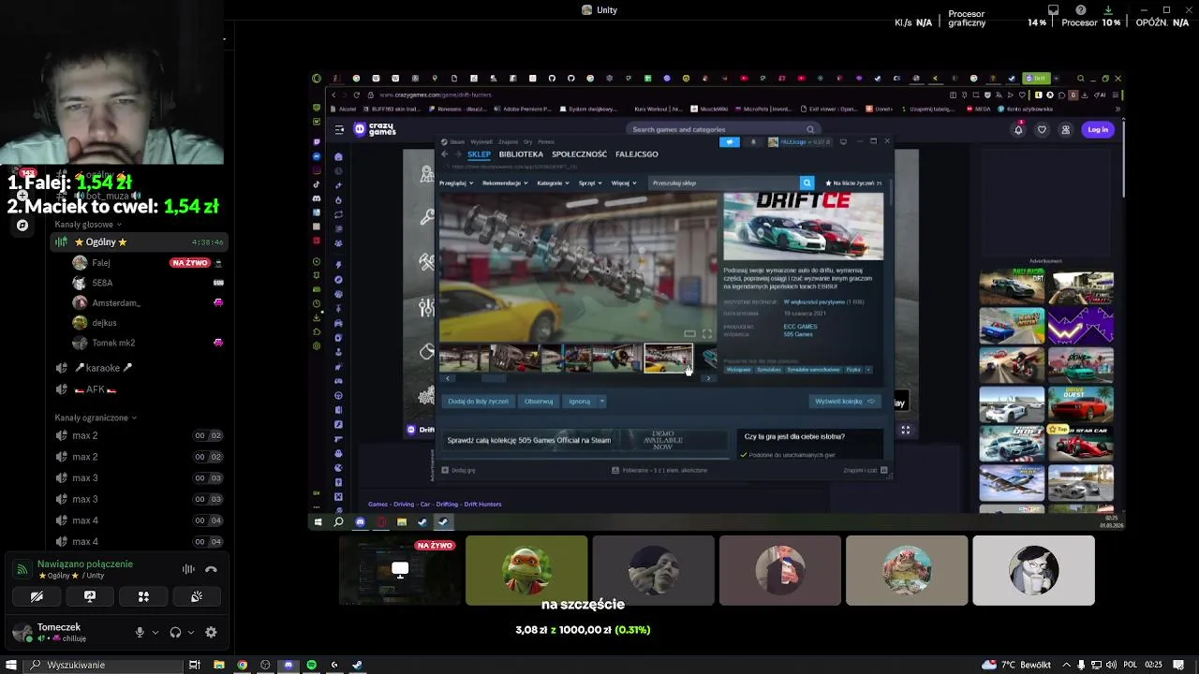Select user Falej in voice channel
The width and height of the screenshot is (1199, 674).
coord(147,263)
